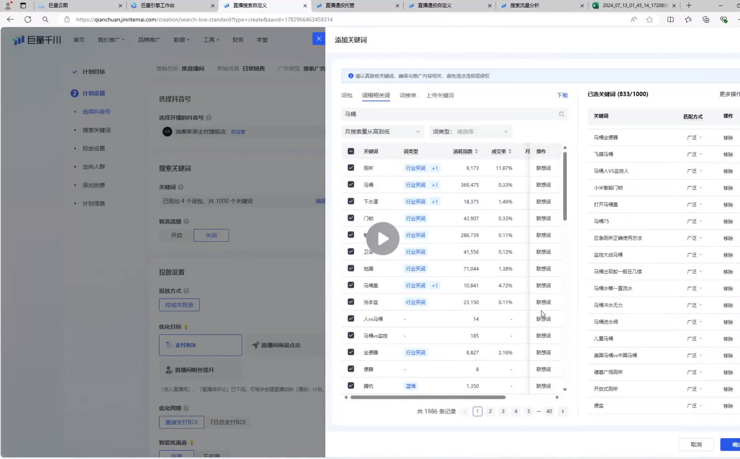The height and width of the screenshot is (459, 740).
Task: Open the 月搜索量从高到低 sort dropdown
Action: 382,132
